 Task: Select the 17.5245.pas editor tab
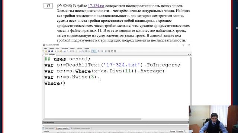click(x=50, y=54)
